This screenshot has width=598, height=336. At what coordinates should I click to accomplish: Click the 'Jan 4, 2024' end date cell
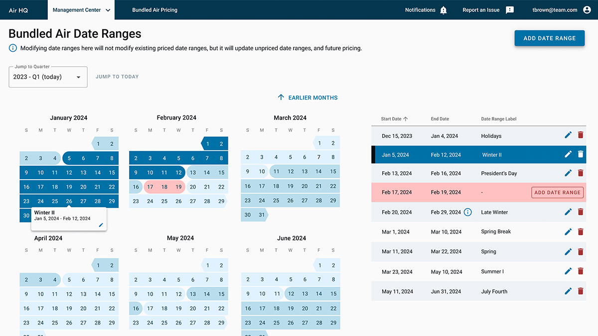(x=445, y=136)
